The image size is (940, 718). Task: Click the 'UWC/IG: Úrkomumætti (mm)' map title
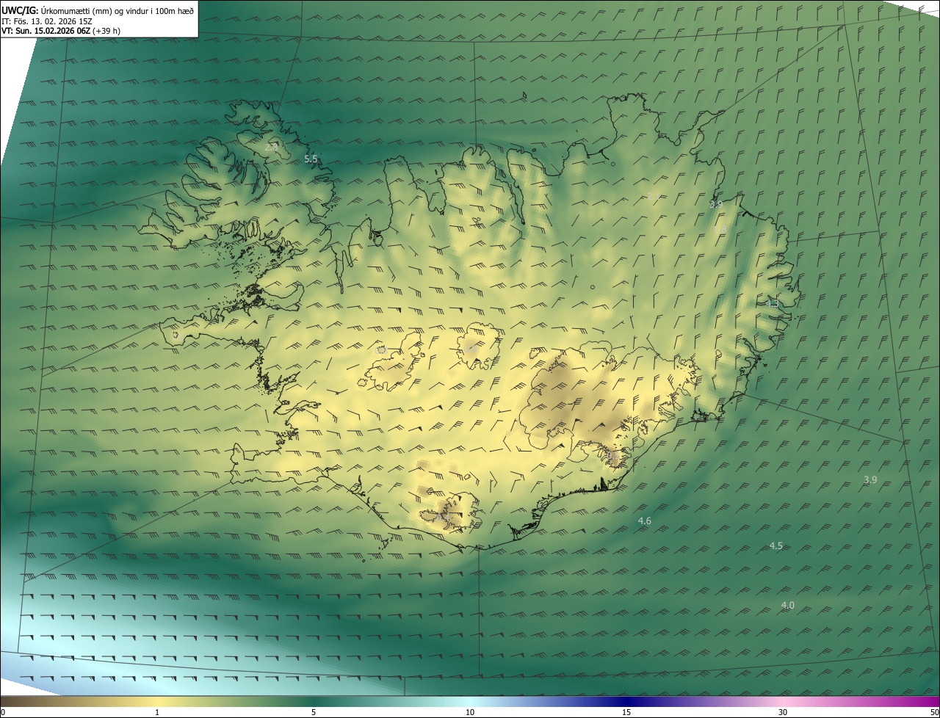[x=98, y=10]
